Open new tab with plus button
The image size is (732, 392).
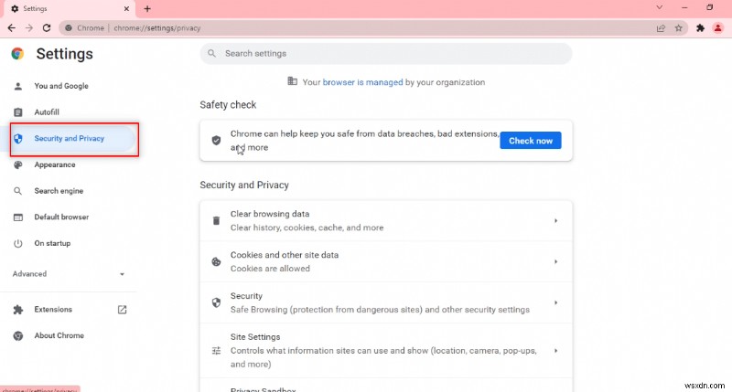coord(147,8)
